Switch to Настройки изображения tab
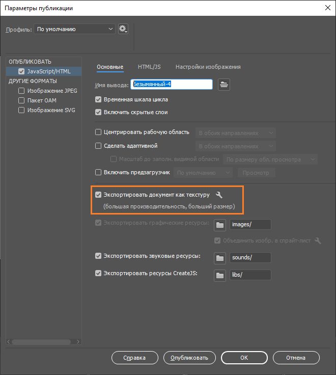This screenshot has height=375, width=336. (208, 67)
